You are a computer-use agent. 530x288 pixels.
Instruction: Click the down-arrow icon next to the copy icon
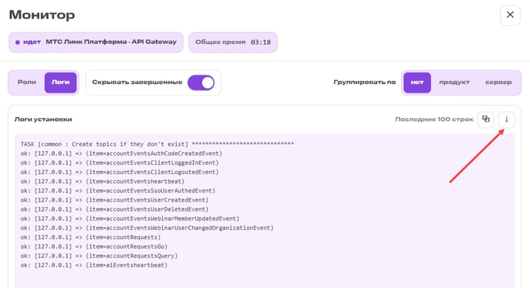(x=506, y=119)
